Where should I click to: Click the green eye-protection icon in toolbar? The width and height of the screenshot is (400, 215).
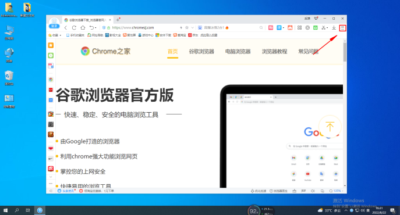point(316,28)
